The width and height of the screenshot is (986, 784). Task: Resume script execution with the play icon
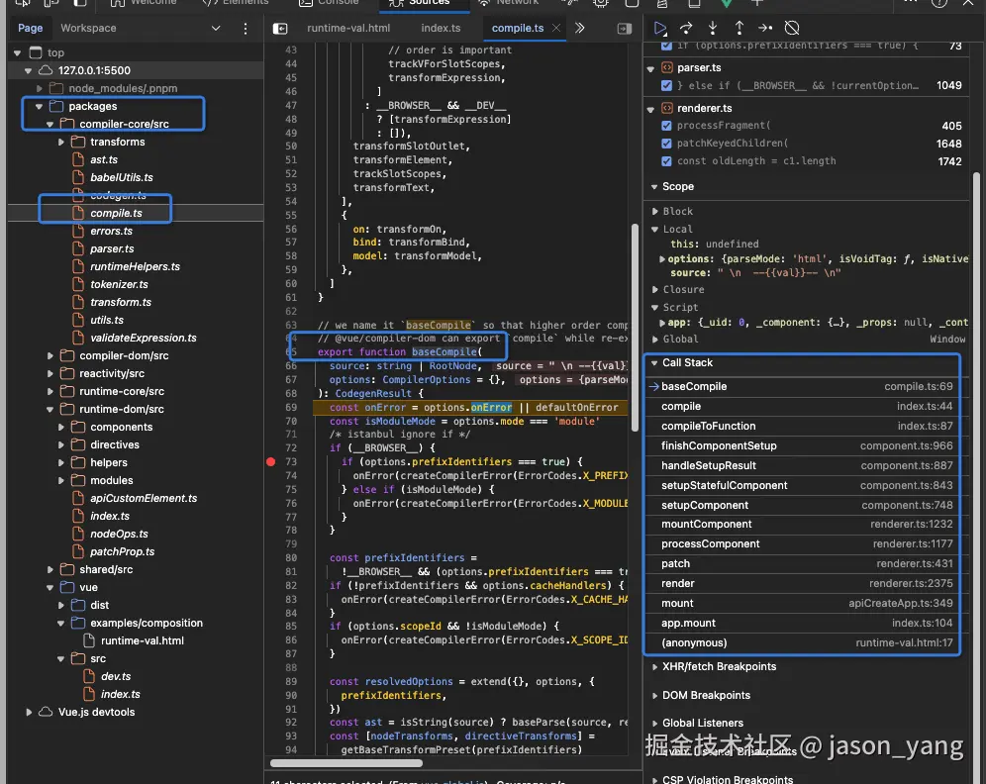(x=660, y=28)
